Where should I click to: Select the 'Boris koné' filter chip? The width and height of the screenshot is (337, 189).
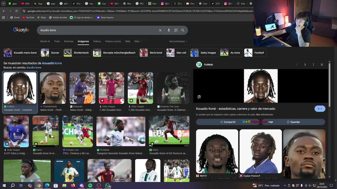152,53
